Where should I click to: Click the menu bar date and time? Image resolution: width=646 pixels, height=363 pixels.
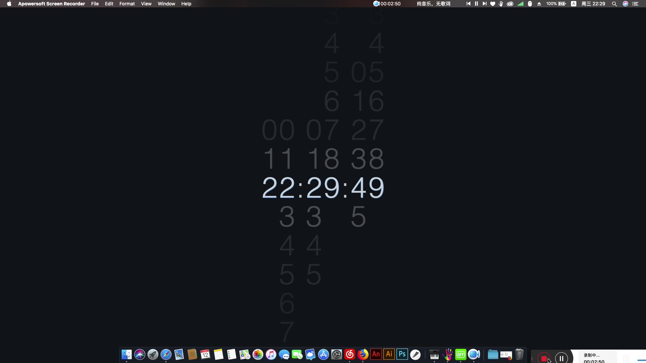click(593, 4)
